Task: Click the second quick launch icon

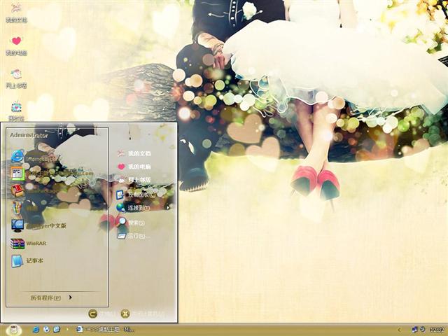Action: pyautogui.click(x=47, y=330)
